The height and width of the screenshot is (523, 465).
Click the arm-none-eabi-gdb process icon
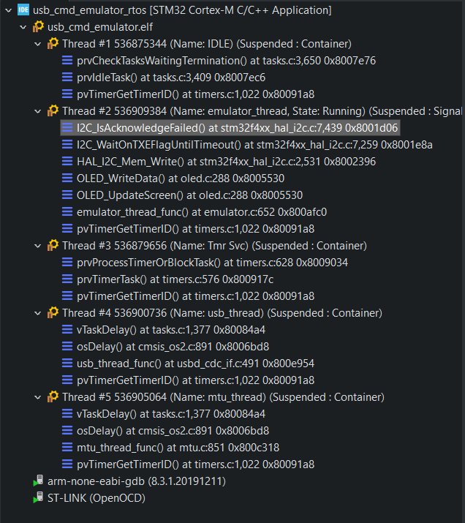38,481
